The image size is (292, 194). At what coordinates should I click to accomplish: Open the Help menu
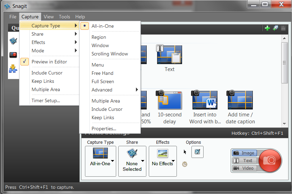coord(80,17)
